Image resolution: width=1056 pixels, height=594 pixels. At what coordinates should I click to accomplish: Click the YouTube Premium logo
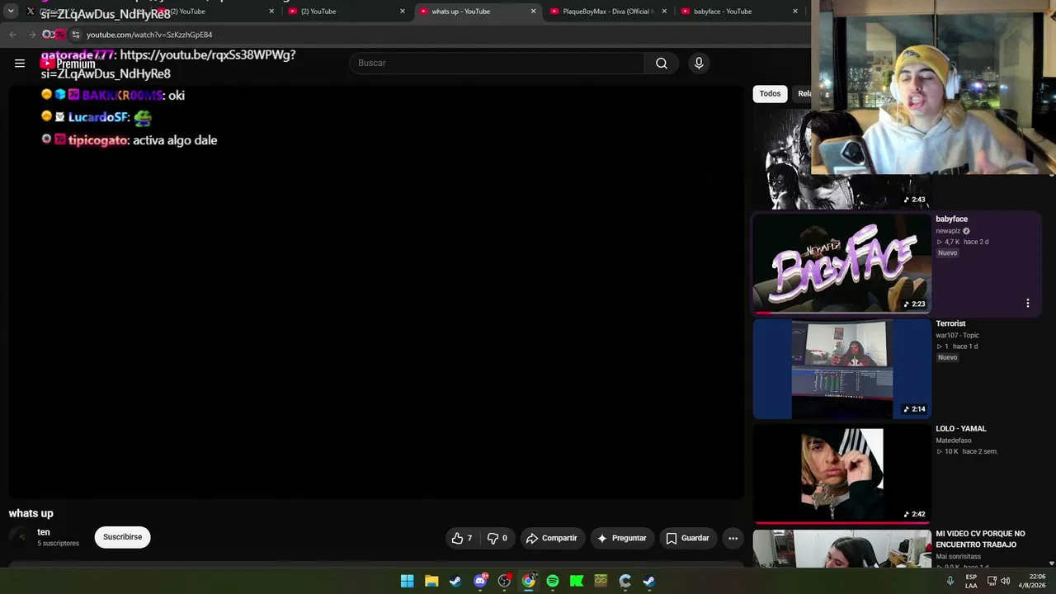pos(68,63)
